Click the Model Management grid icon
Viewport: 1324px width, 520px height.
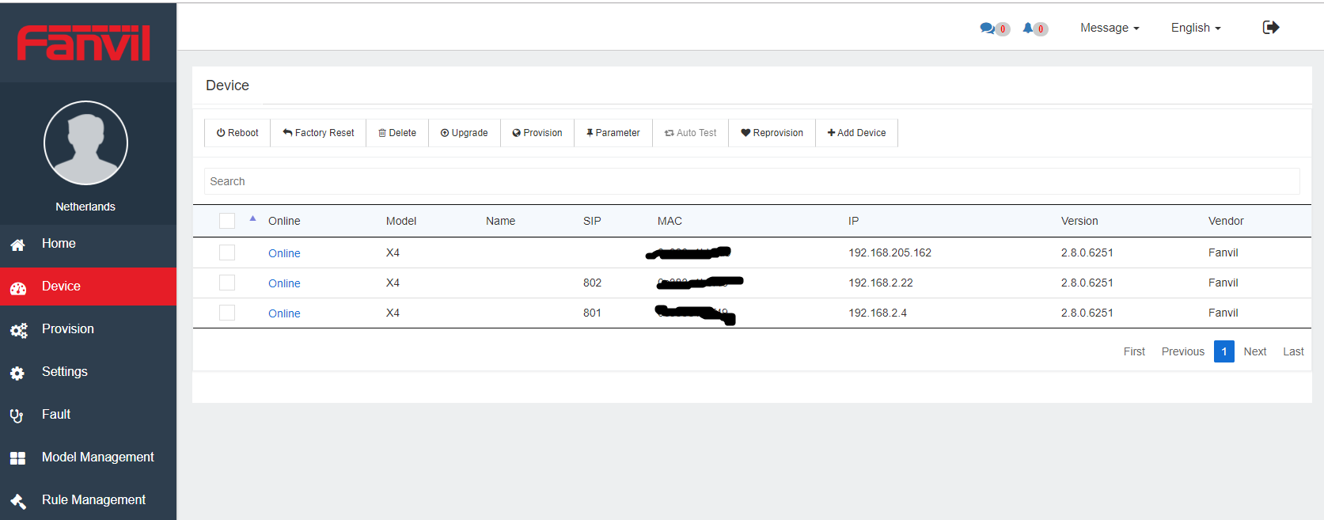coord(17,458)
